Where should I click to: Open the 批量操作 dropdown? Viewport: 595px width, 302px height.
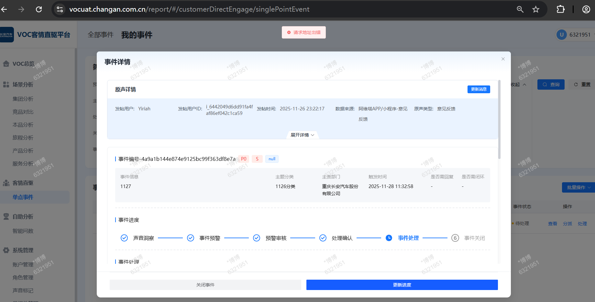click(578, 187)
